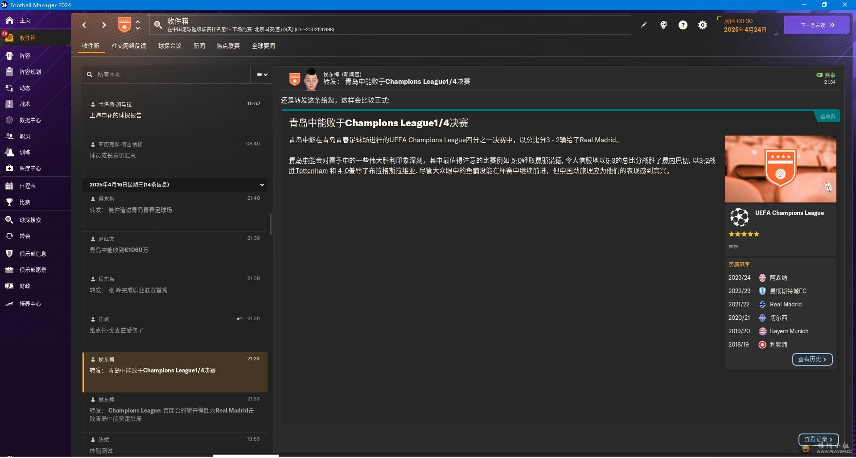Click the news officer 侯东梅 portrait
The image size is (856, 458).
point(311,79)
